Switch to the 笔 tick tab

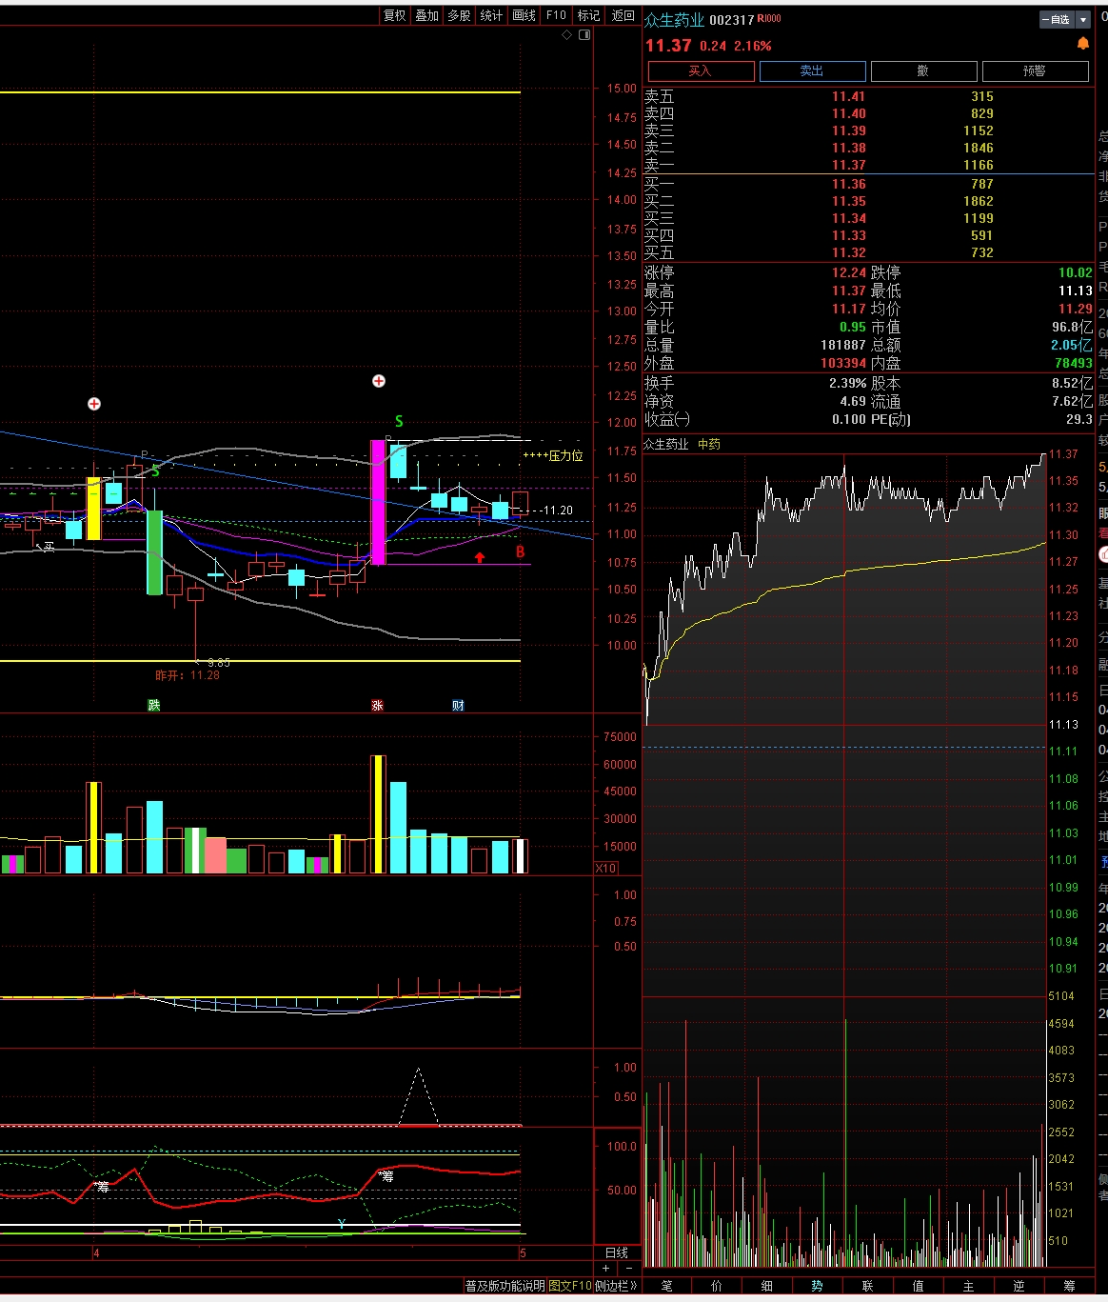[x=666, y=1286]
